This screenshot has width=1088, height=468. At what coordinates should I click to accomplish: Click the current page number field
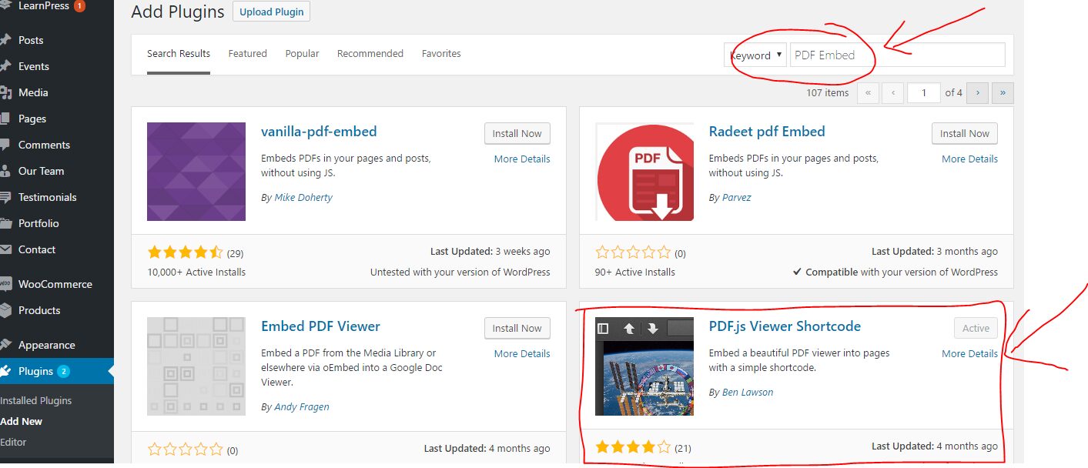[923, 92]
